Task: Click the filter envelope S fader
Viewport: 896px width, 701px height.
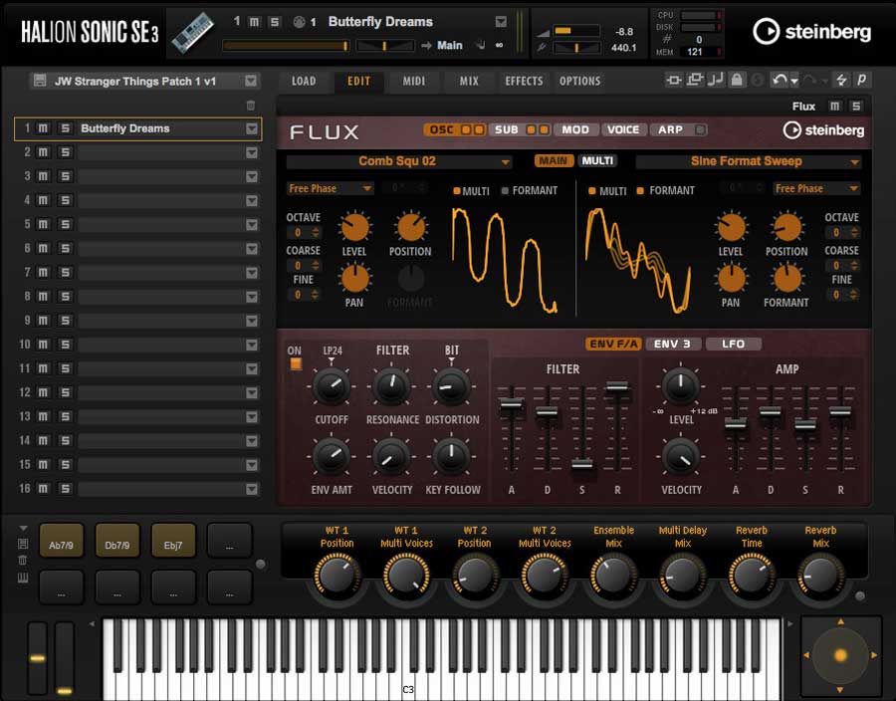Action: coord(582,463)
